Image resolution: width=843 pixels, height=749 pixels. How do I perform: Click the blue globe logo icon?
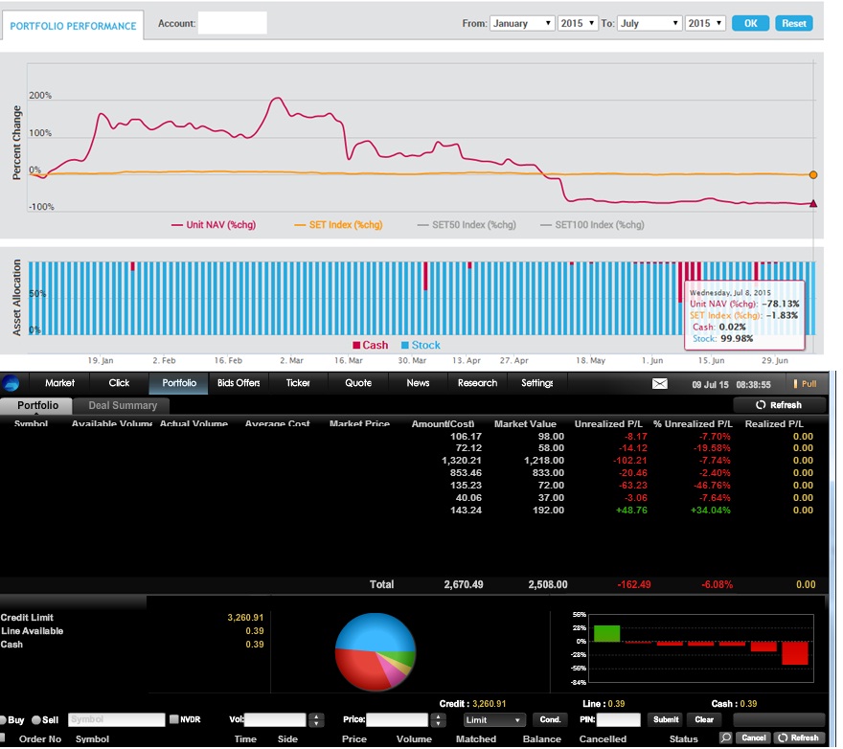coord(11,383)
